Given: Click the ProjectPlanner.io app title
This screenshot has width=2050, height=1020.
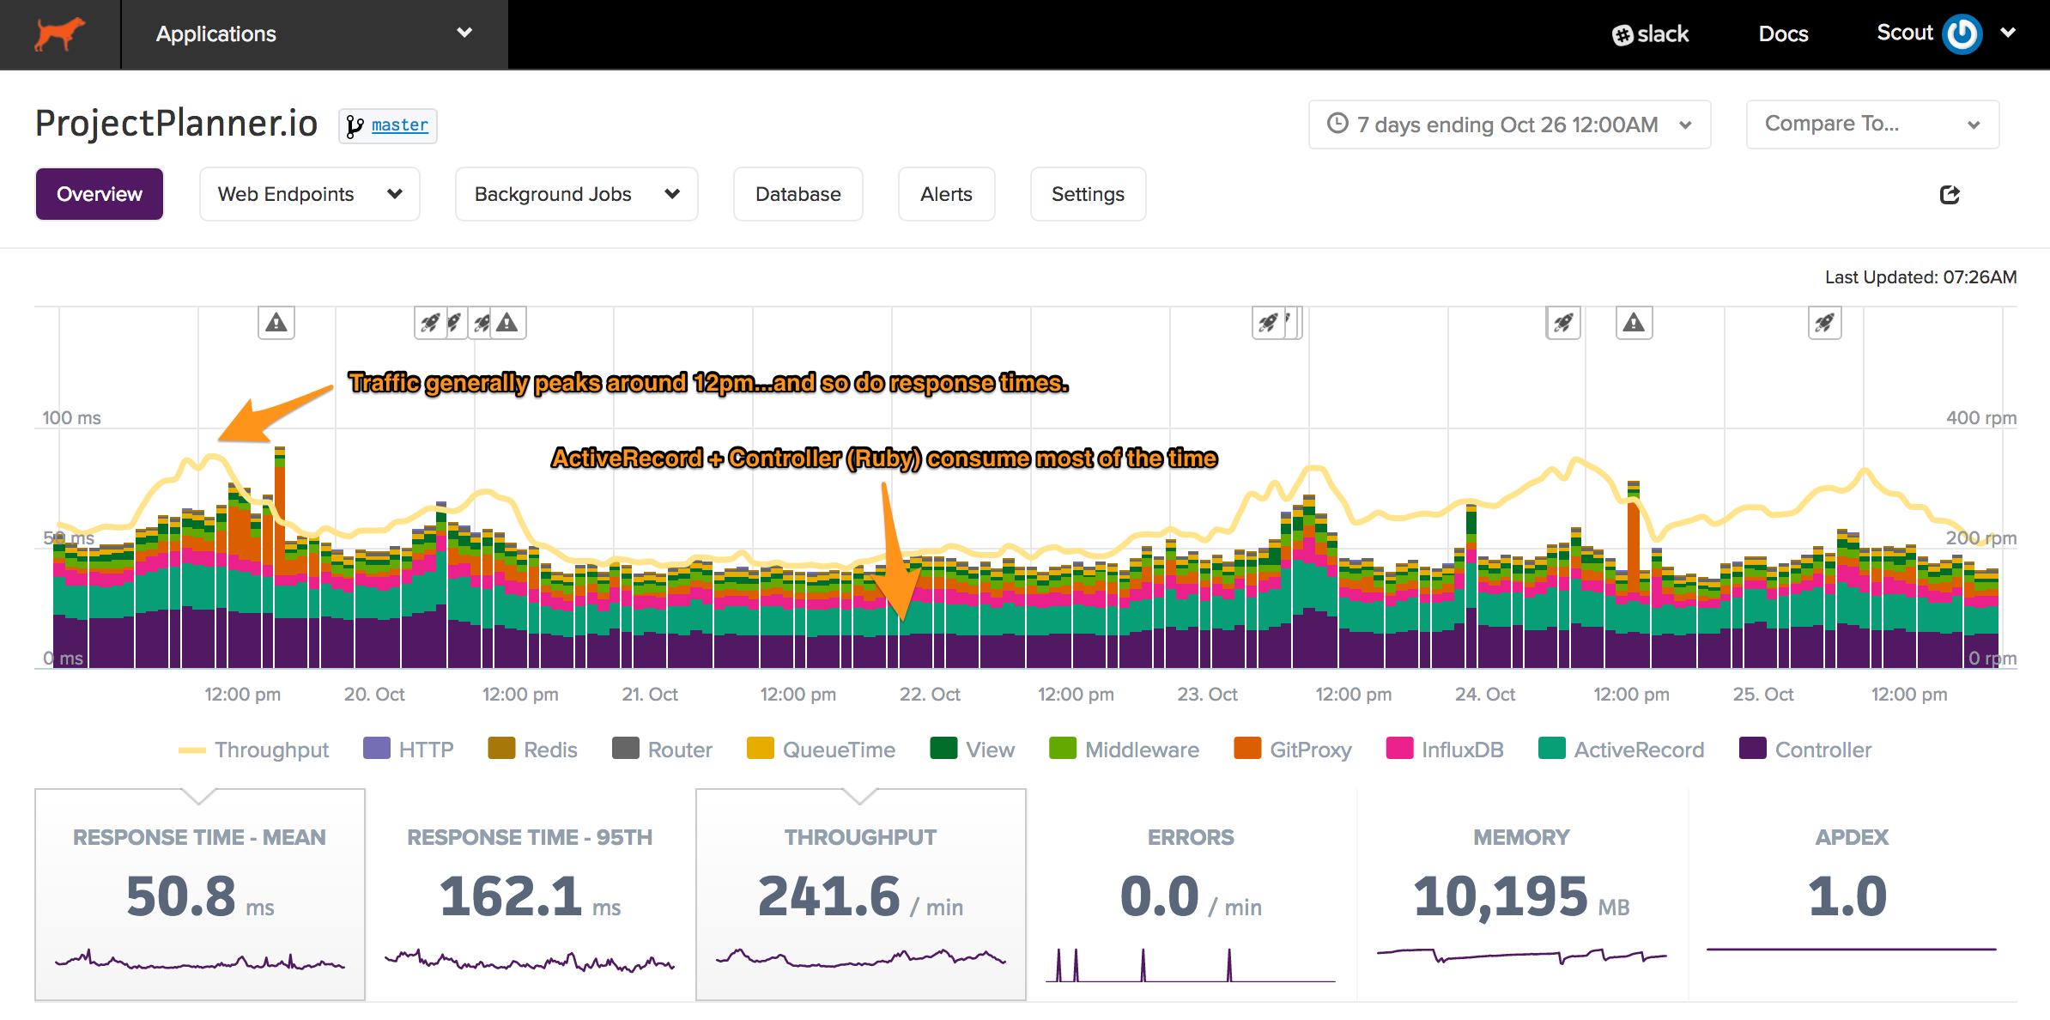Looking at the screenshot, I should point(176,124).
